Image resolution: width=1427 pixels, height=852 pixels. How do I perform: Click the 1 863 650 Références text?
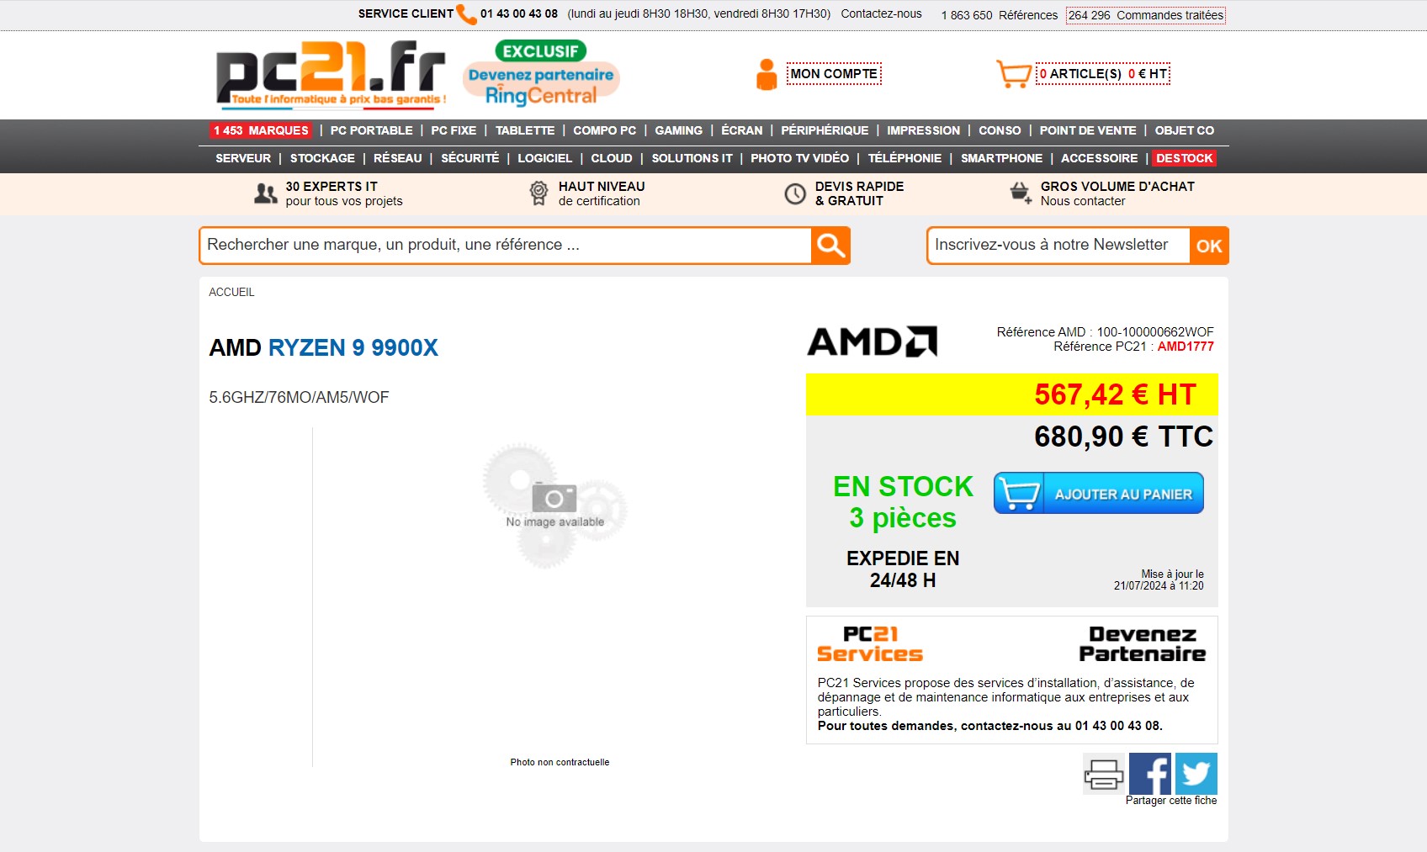[1000, 15]
